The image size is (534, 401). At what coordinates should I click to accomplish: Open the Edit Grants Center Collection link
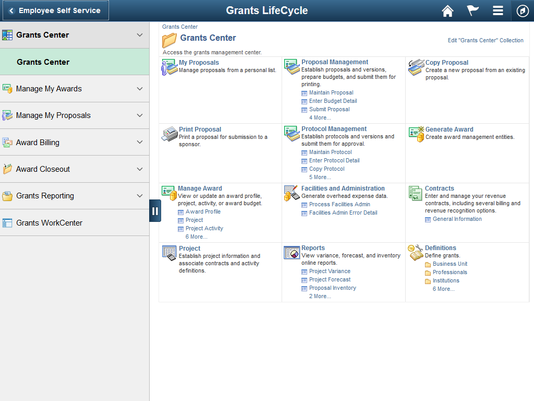point(486,40)
